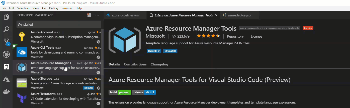Click the Visual Studio Code window icon
The height and width of the screenshot is (108, 350).
(3, 3)
